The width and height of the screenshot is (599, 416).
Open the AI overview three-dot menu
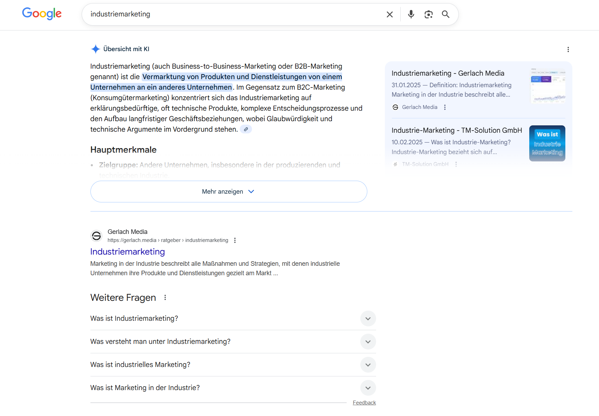pyautogui.click(x=568, y=50)
